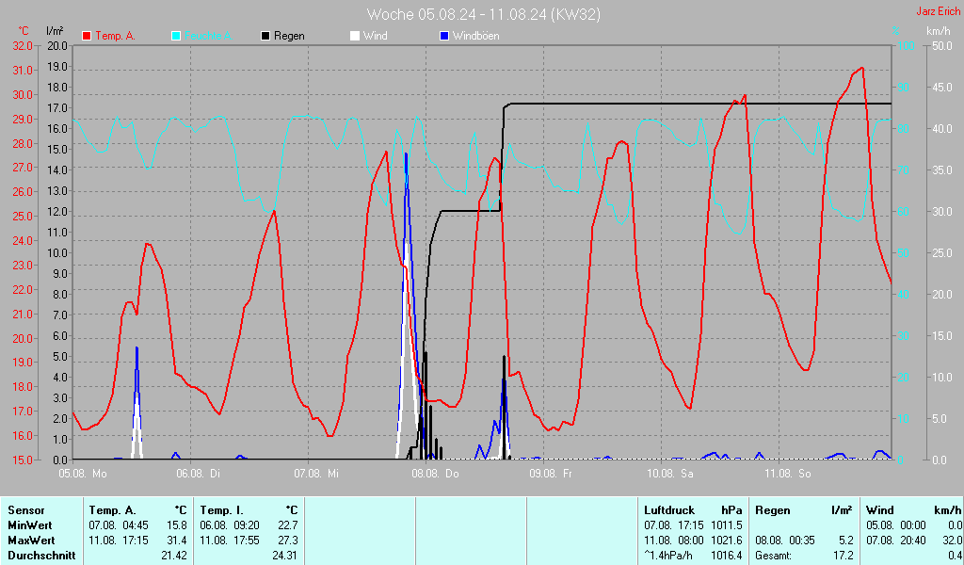
Task: Select the Windböen legend label
Action: pyautogui.click(x=475, y=36)
